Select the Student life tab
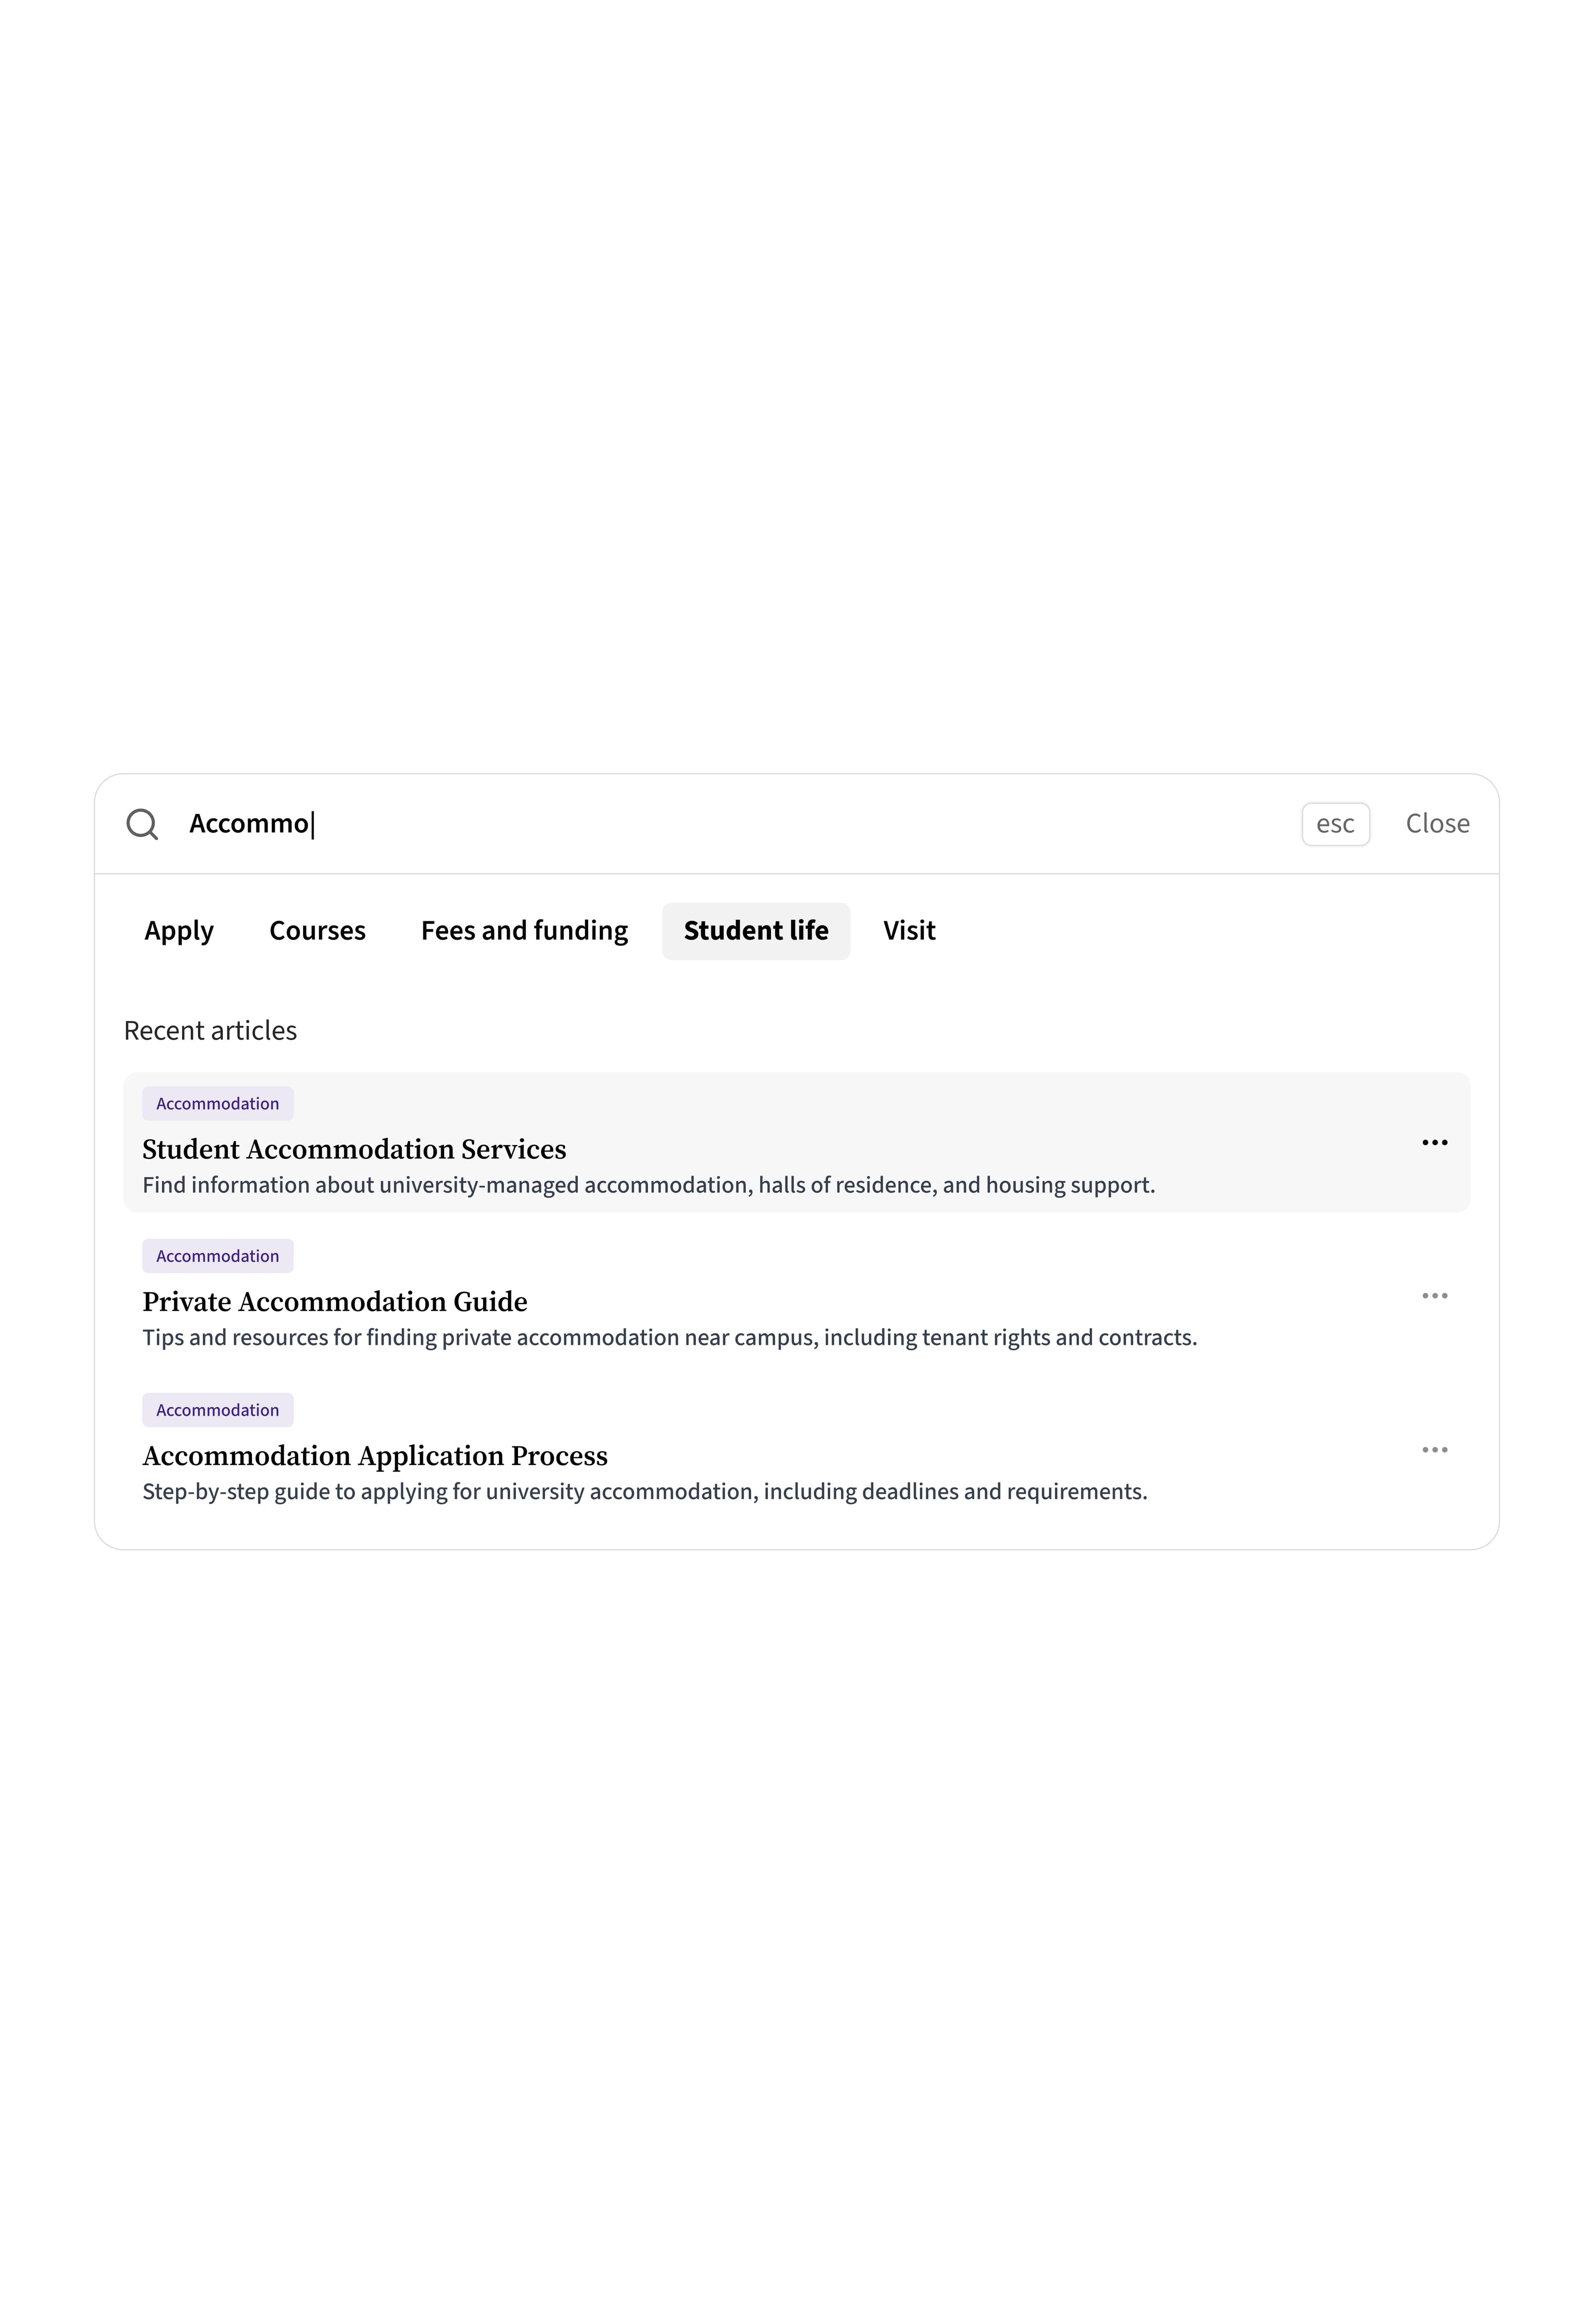This screenshot has width=1594, height=2324. [756, 931]
